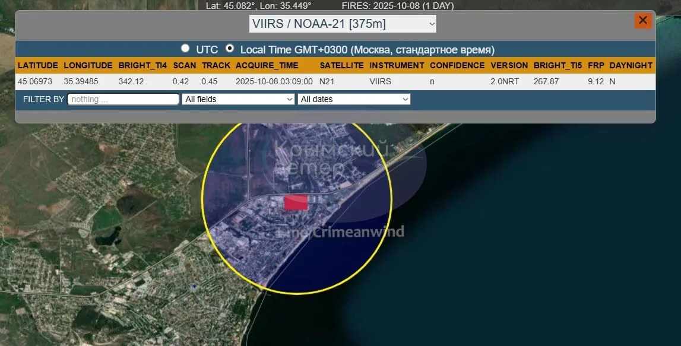Click the VERSION column header

point(509,65)
